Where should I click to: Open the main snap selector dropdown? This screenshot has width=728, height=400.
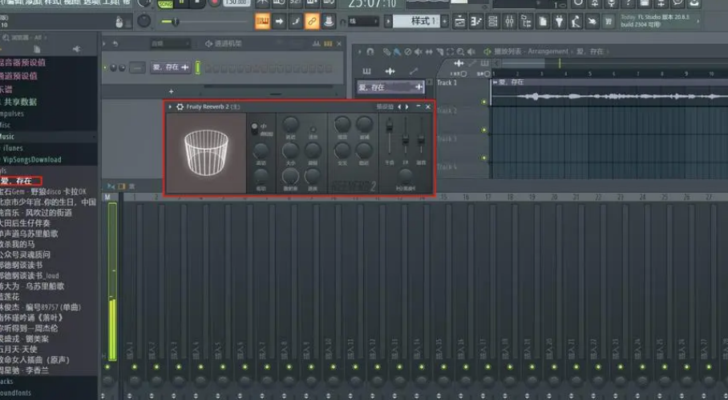(363, 22)
